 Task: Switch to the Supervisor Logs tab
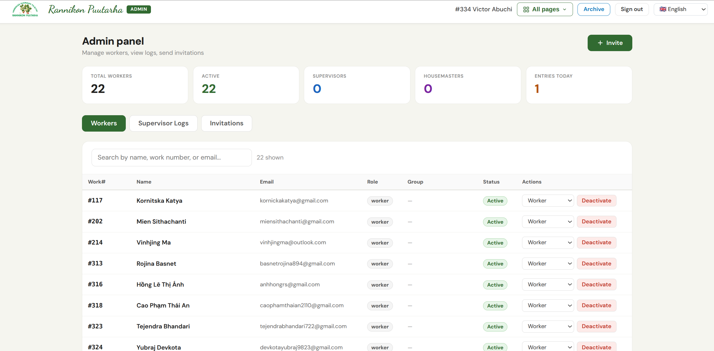(x=163, y=123)
